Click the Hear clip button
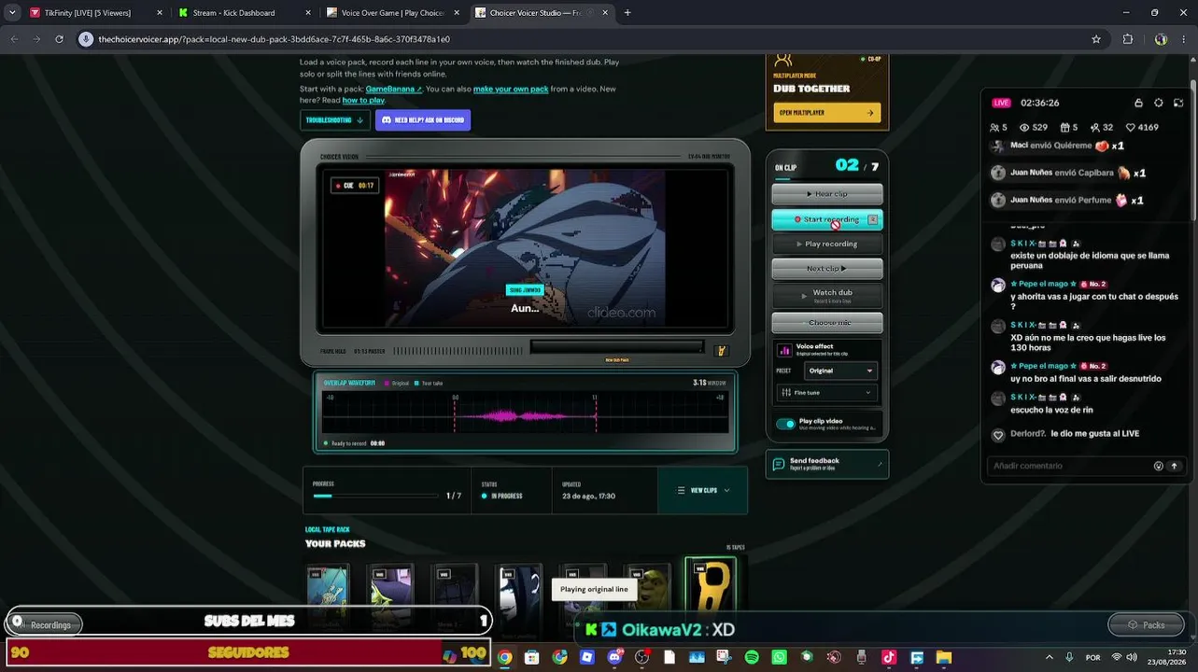This screenshot has height=672, width=1198. coord(827,194)
